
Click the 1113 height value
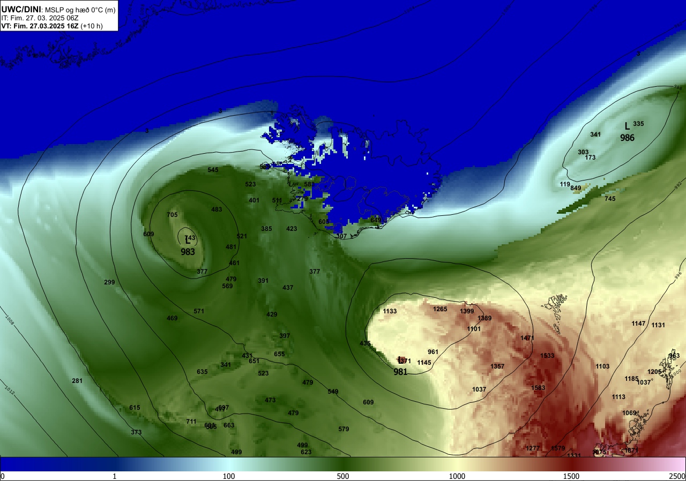pos(618,397)
